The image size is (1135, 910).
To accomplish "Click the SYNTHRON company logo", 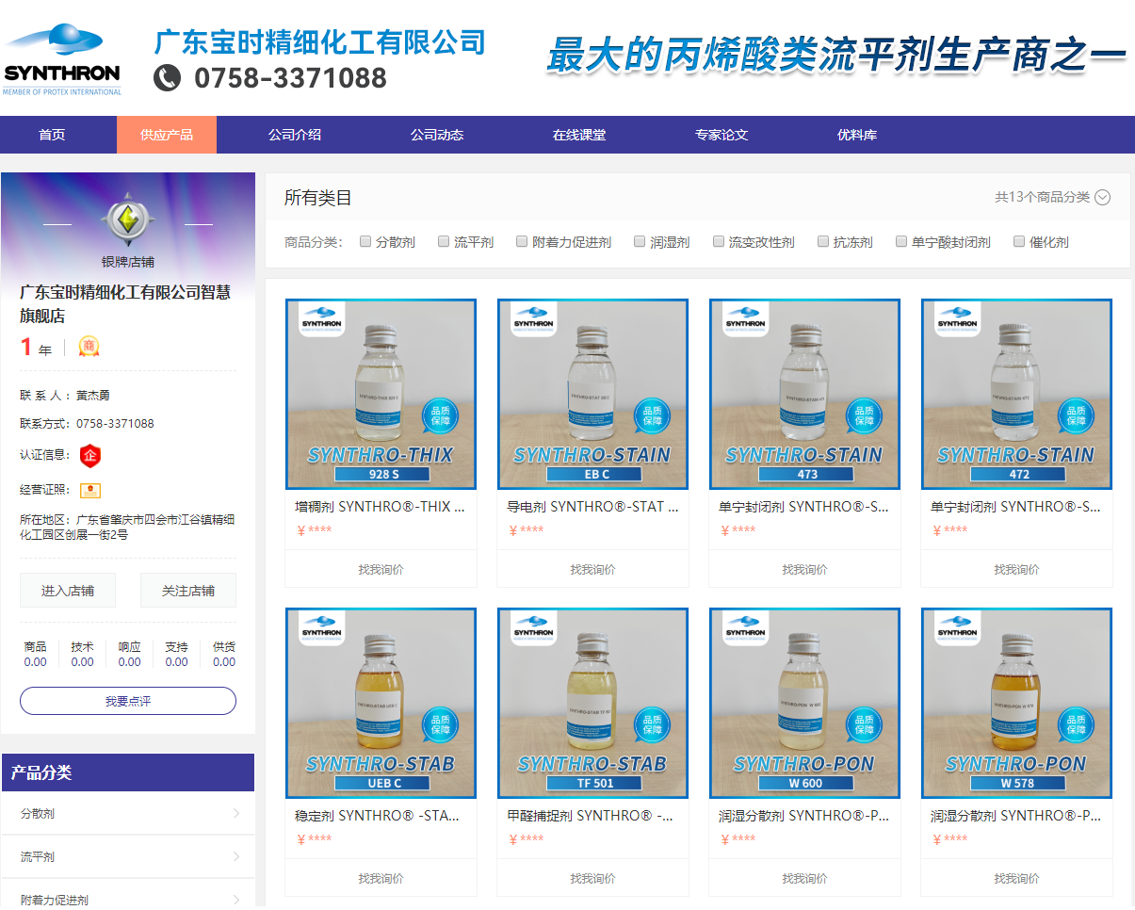I will 62,59.
